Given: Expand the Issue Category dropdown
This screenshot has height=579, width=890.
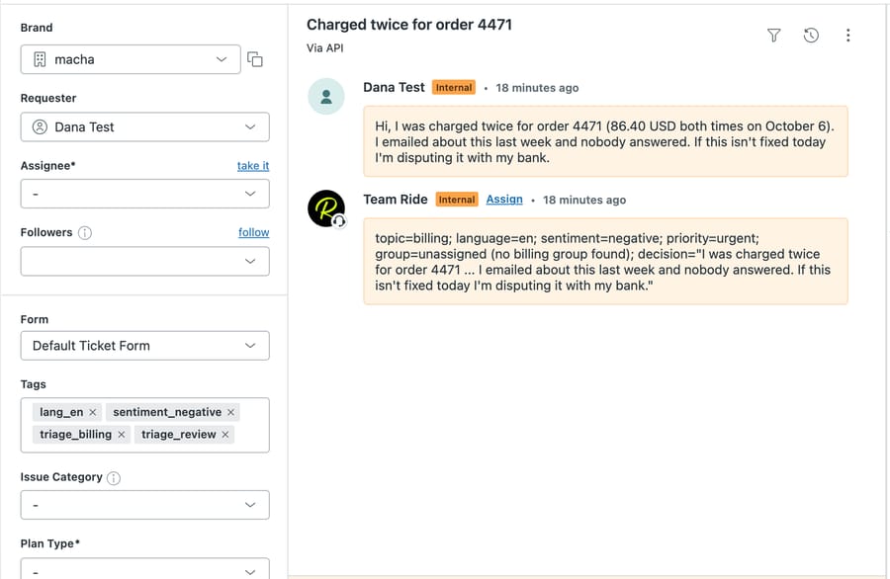Looking at the screenshot, I should pos(144,505).
